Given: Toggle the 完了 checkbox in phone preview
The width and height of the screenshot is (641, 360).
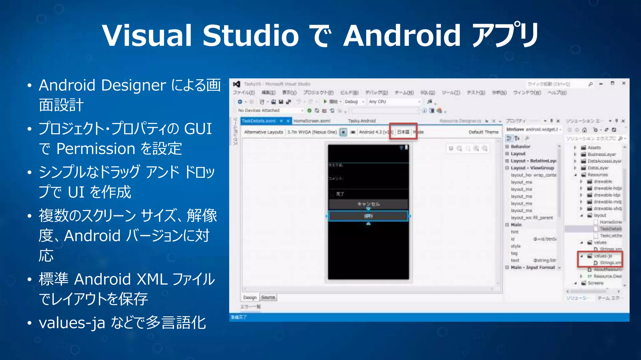Looking at the screenshot, I should (332, 194).
